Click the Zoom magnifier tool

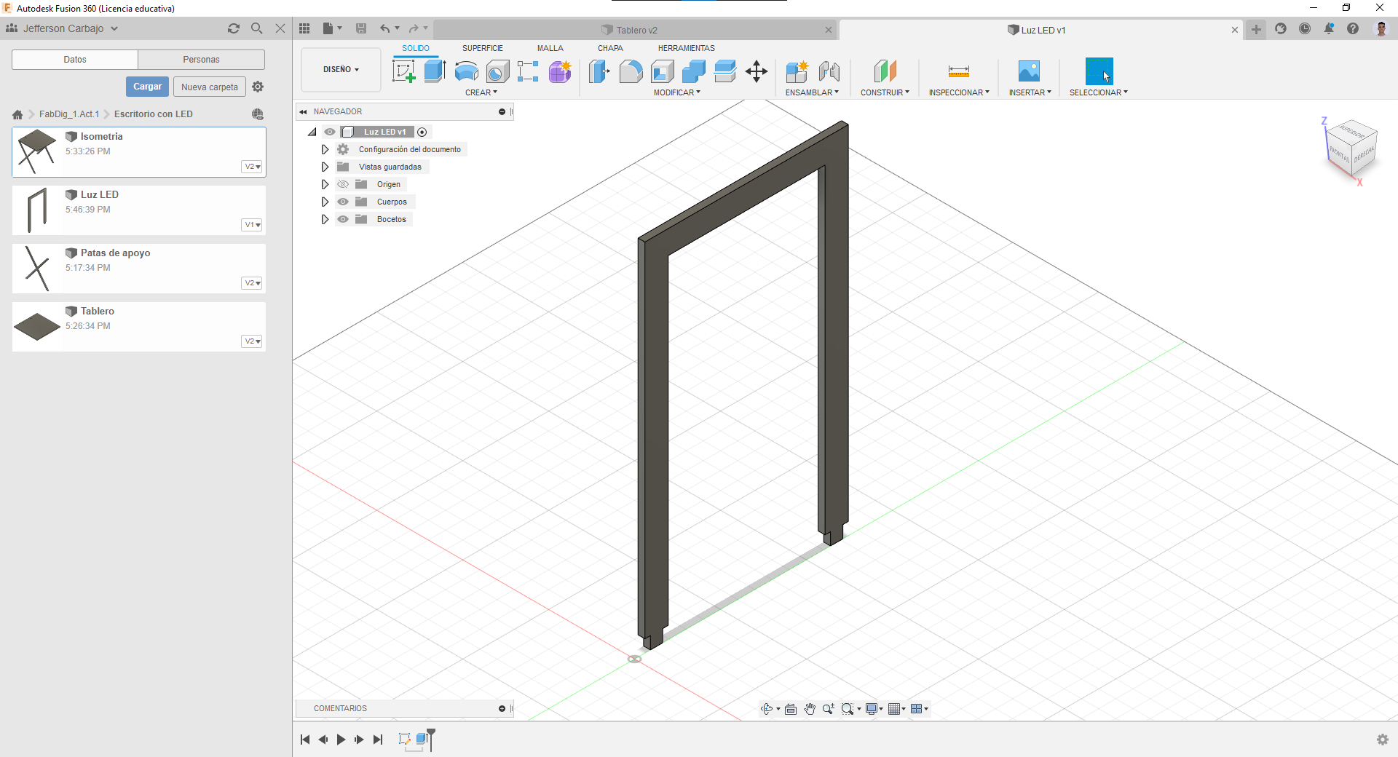[829, 709]
